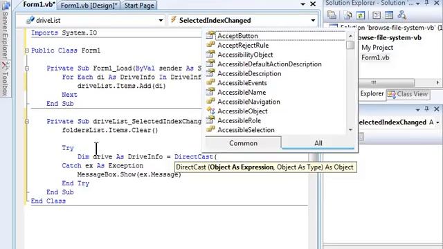Click the View Designer icon in Solution Explorer

pyautogui.click(x=389, y=15)
